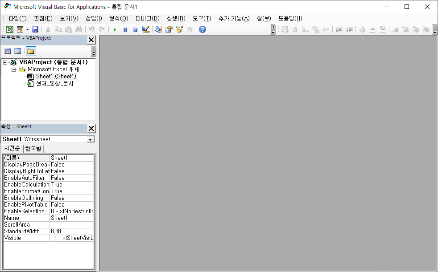This screenshot has height=272, width=438.
Task: Open the 도구(T) menu
Action: pos(202,18)
